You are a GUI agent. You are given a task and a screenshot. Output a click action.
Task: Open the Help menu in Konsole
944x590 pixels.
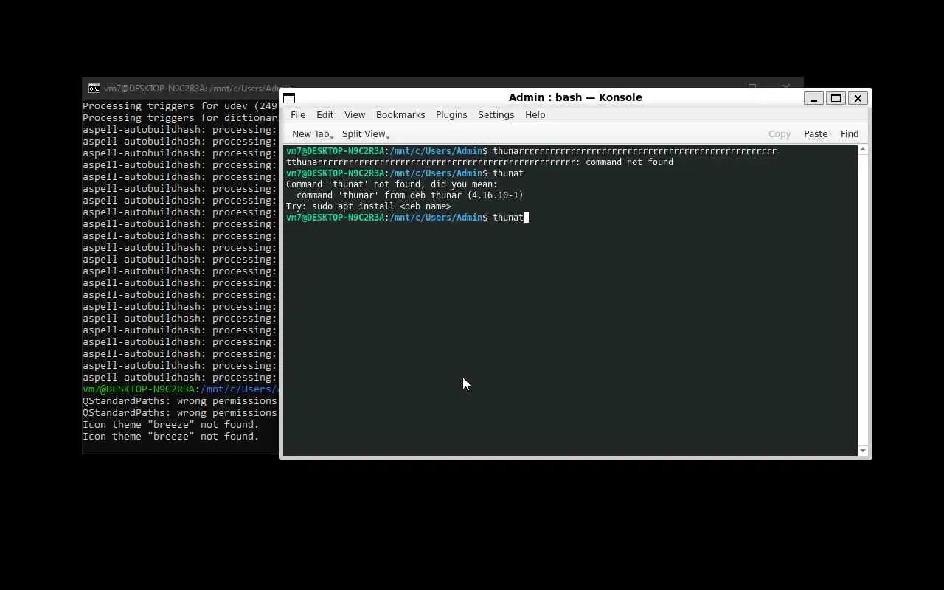pos(535,115)
